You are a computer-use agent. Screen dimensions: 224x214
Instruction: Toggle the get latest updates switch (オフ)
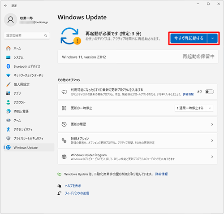209,92
